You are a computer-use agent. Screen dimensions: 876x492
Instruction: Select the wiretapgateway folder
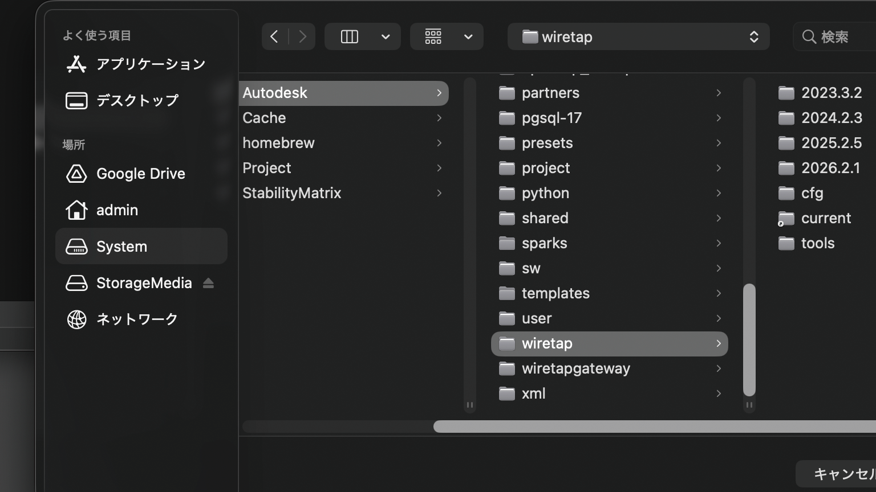(575, 368)
